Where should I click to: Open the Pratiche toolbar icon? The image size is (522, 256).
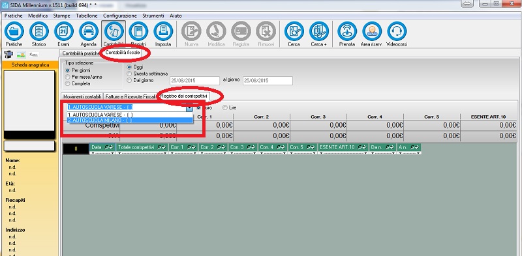pyautogui.click(x=14, y=31)
